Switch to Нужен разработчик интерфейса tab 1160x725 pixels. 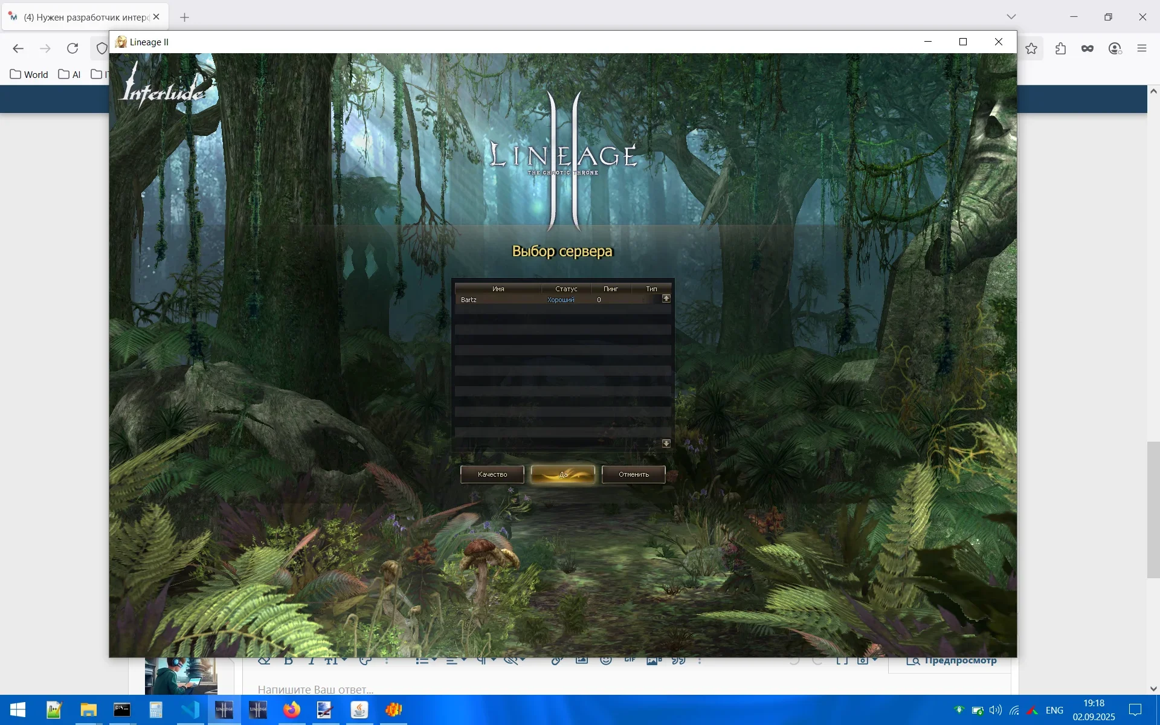tap(86, 17)
